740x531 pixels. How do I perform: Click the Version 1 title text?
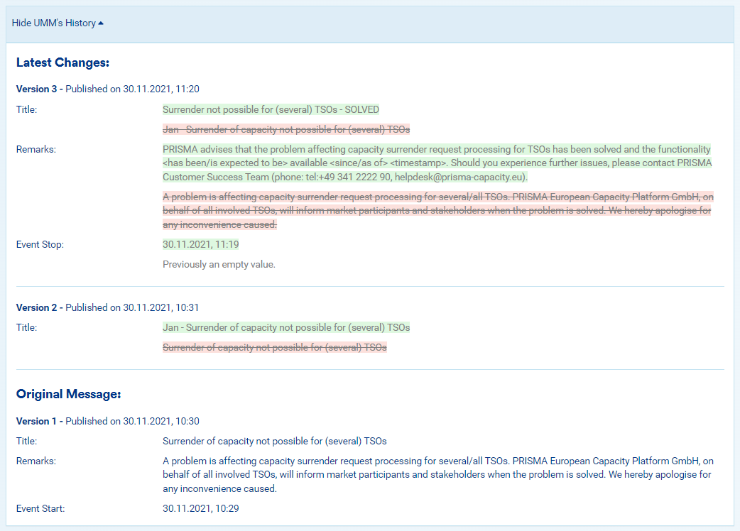pyautogui.click(x=274, y=441)
